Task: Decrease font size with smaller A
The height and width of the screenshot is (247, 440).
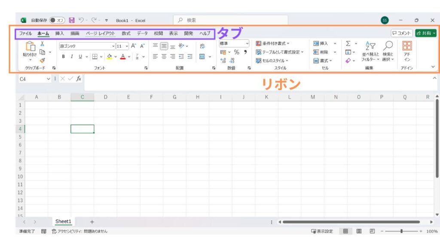Action: [x=142, y=46]
